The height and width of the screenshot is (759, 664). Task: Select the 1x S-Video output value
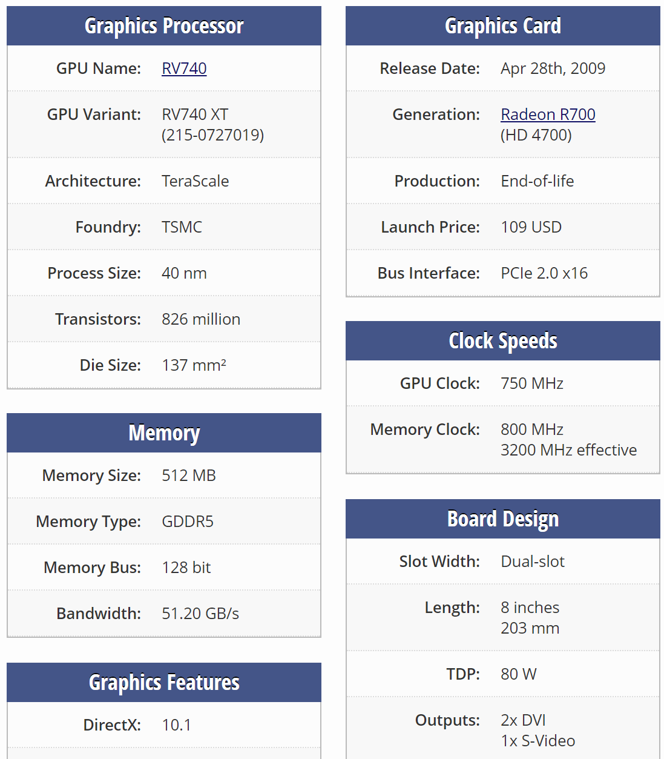538,741
